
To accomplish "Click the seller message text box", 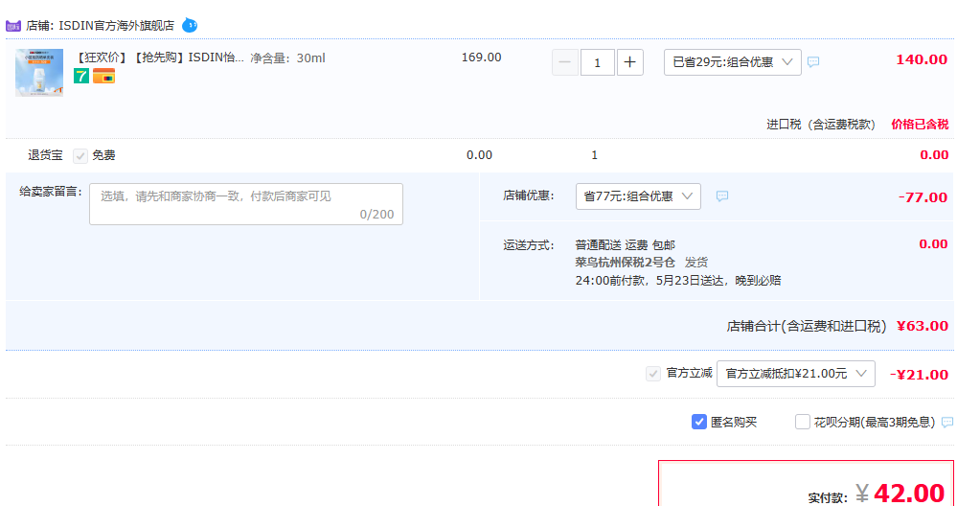I will [x=246, y=204].
